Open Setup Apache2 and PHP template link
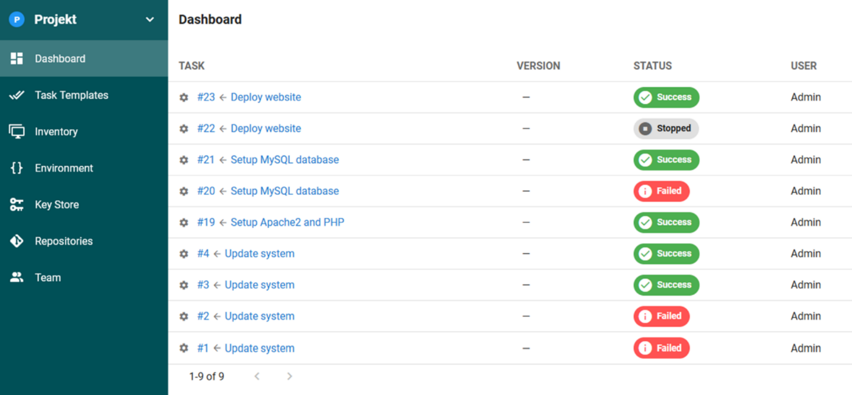The height and width of the screenshot is (395, 852). click(287, 222)
